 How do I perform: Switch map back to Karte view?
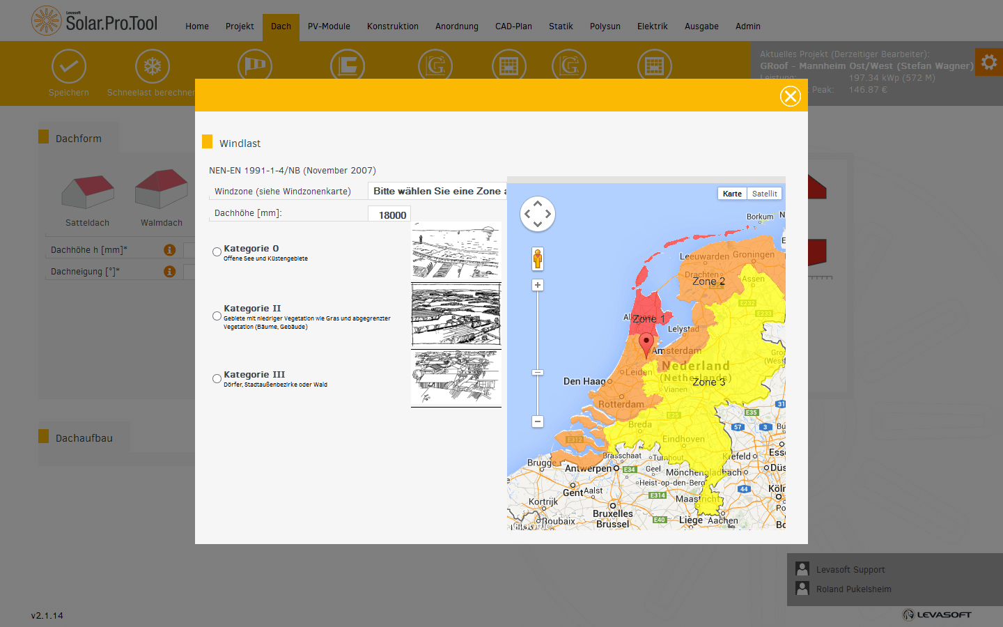tap(732, 193)
